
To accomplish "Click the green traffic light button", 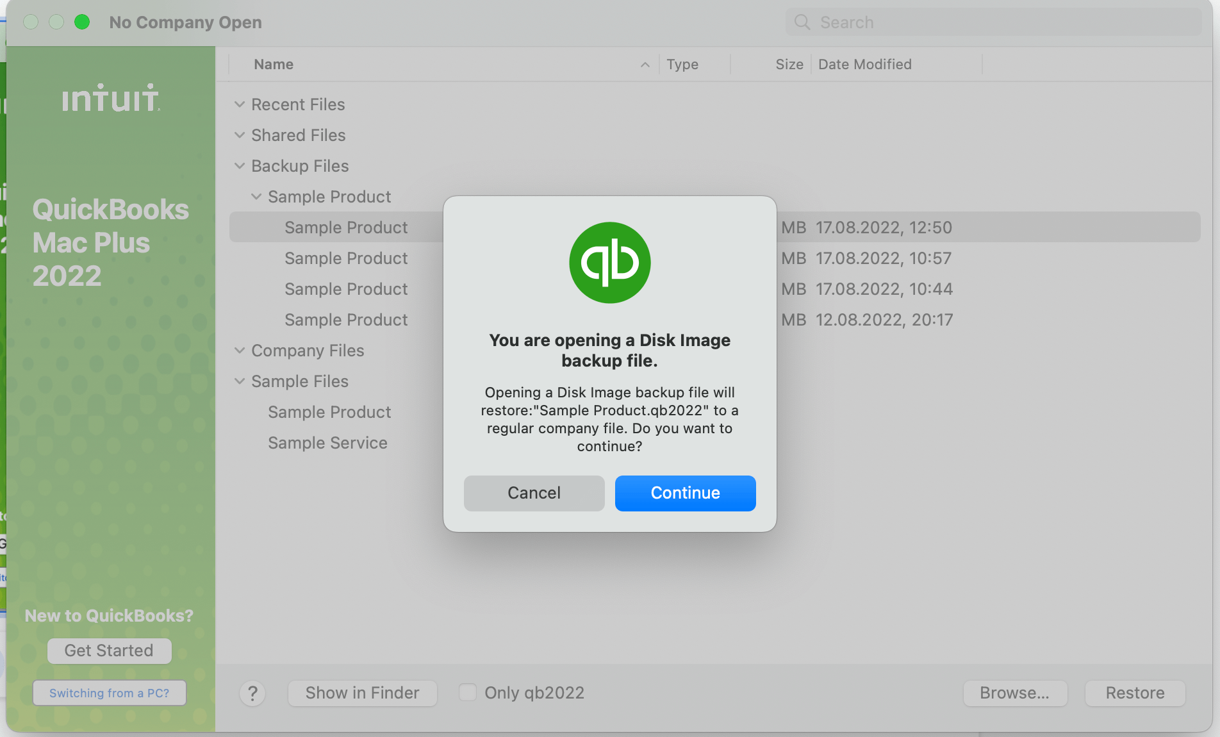I will (x=82, y=22).
